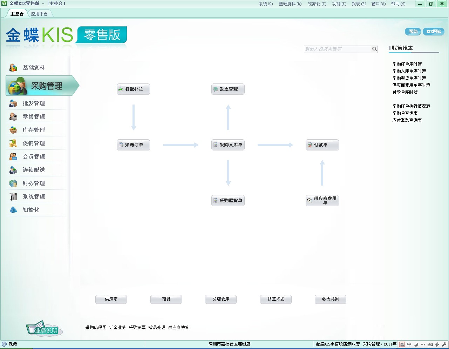Image resolution: width=449 pixels, height=349 pixels.
Task: Click the IME moon half-width icon
Action: (x=416, y=344)
